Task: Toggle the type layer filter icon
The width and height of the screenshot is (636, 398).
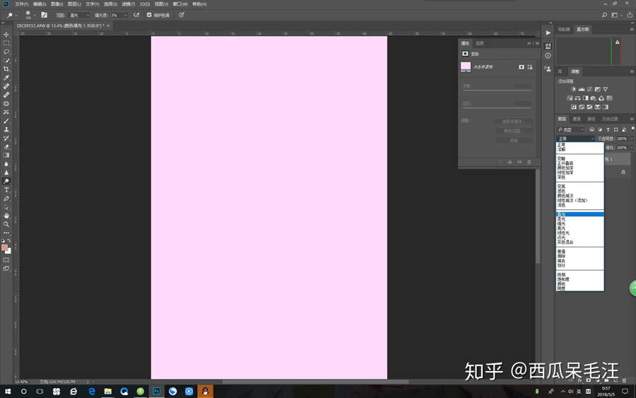Action: pyautogui.click(x=608, y=129)
